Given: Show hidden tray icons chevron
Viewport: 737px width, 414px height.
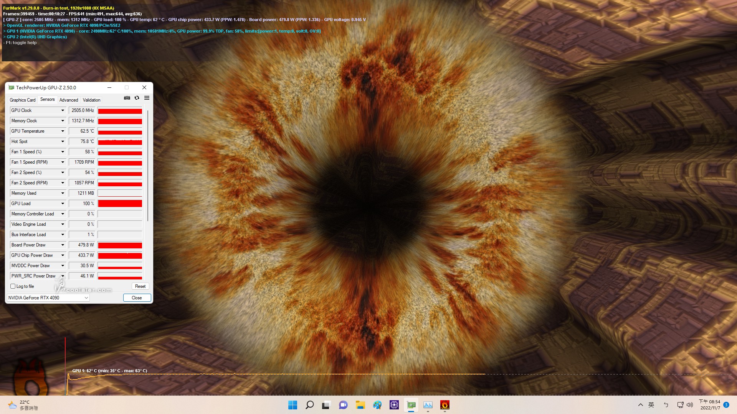Looking at the screenshot, I should (640, 405).
